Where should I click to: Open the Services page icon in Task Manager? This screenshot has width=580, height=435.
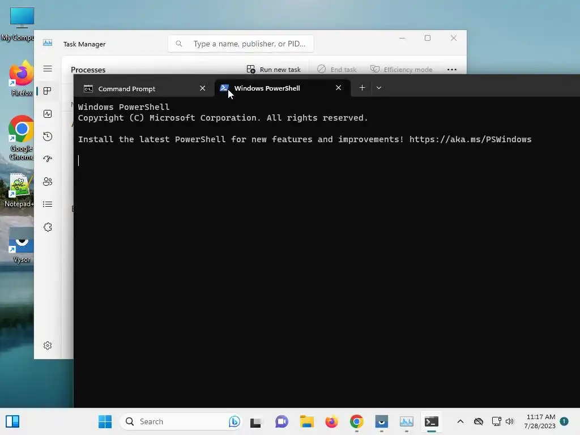pos(48,227)
